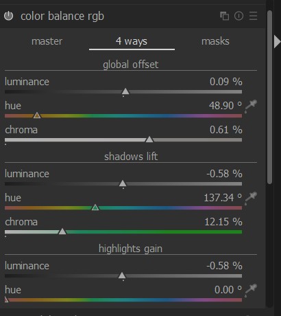Screen dimensions: 281x316
Task: Click the 0.09 % global luminance value
Action: tap(226, 82)
